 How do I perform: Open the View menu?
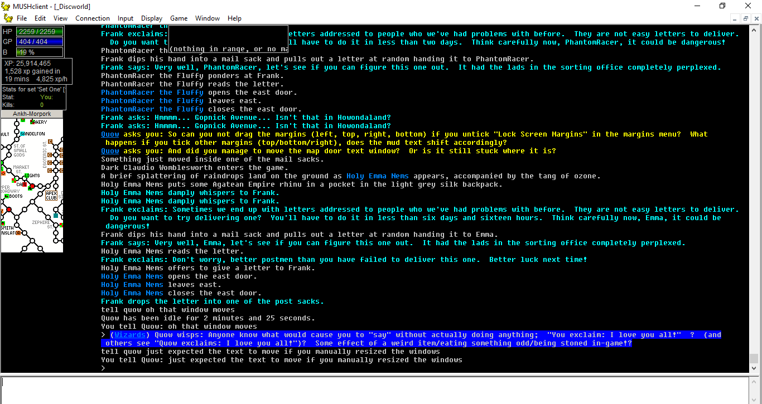click(x=61, y=18)
